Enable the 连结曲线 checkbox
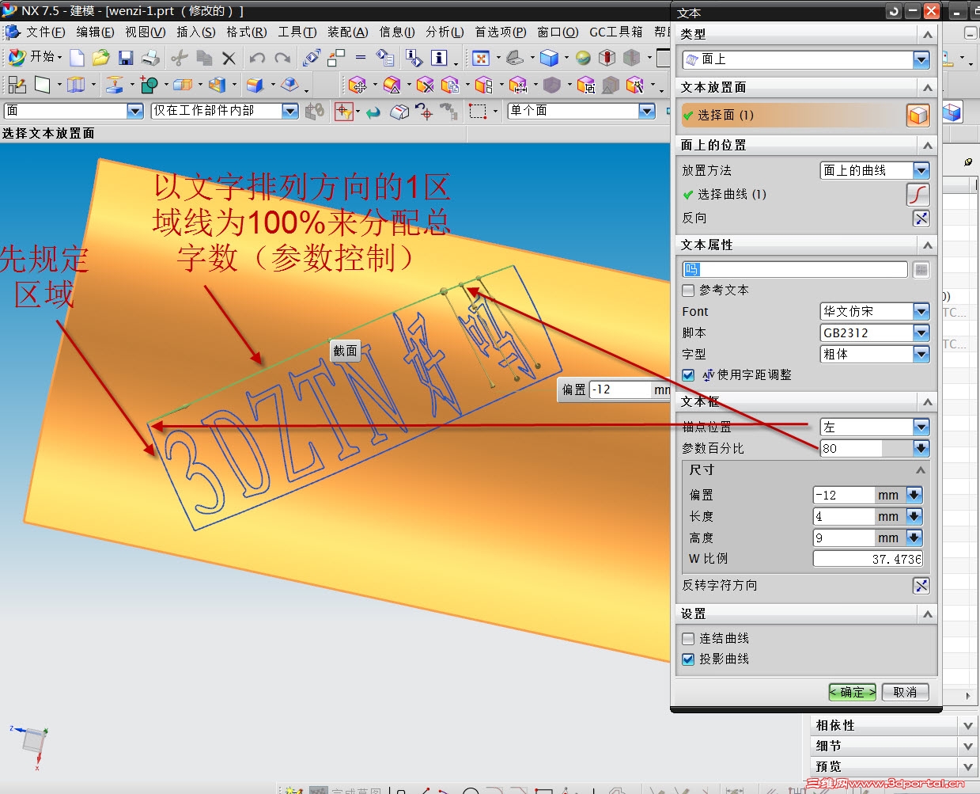The image size is (980, 794). tap(688, 638)
